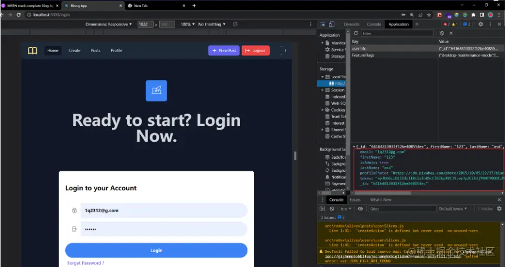Screen dimensions: 505x267
Task: Click the lock icon beside password
Action: click(75, 229)
